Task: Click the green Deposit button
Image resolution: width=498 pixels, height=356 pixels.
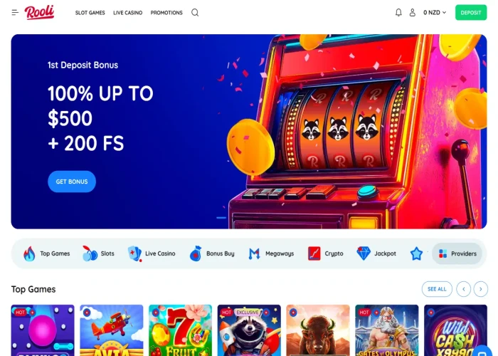Action: point(471,13)
